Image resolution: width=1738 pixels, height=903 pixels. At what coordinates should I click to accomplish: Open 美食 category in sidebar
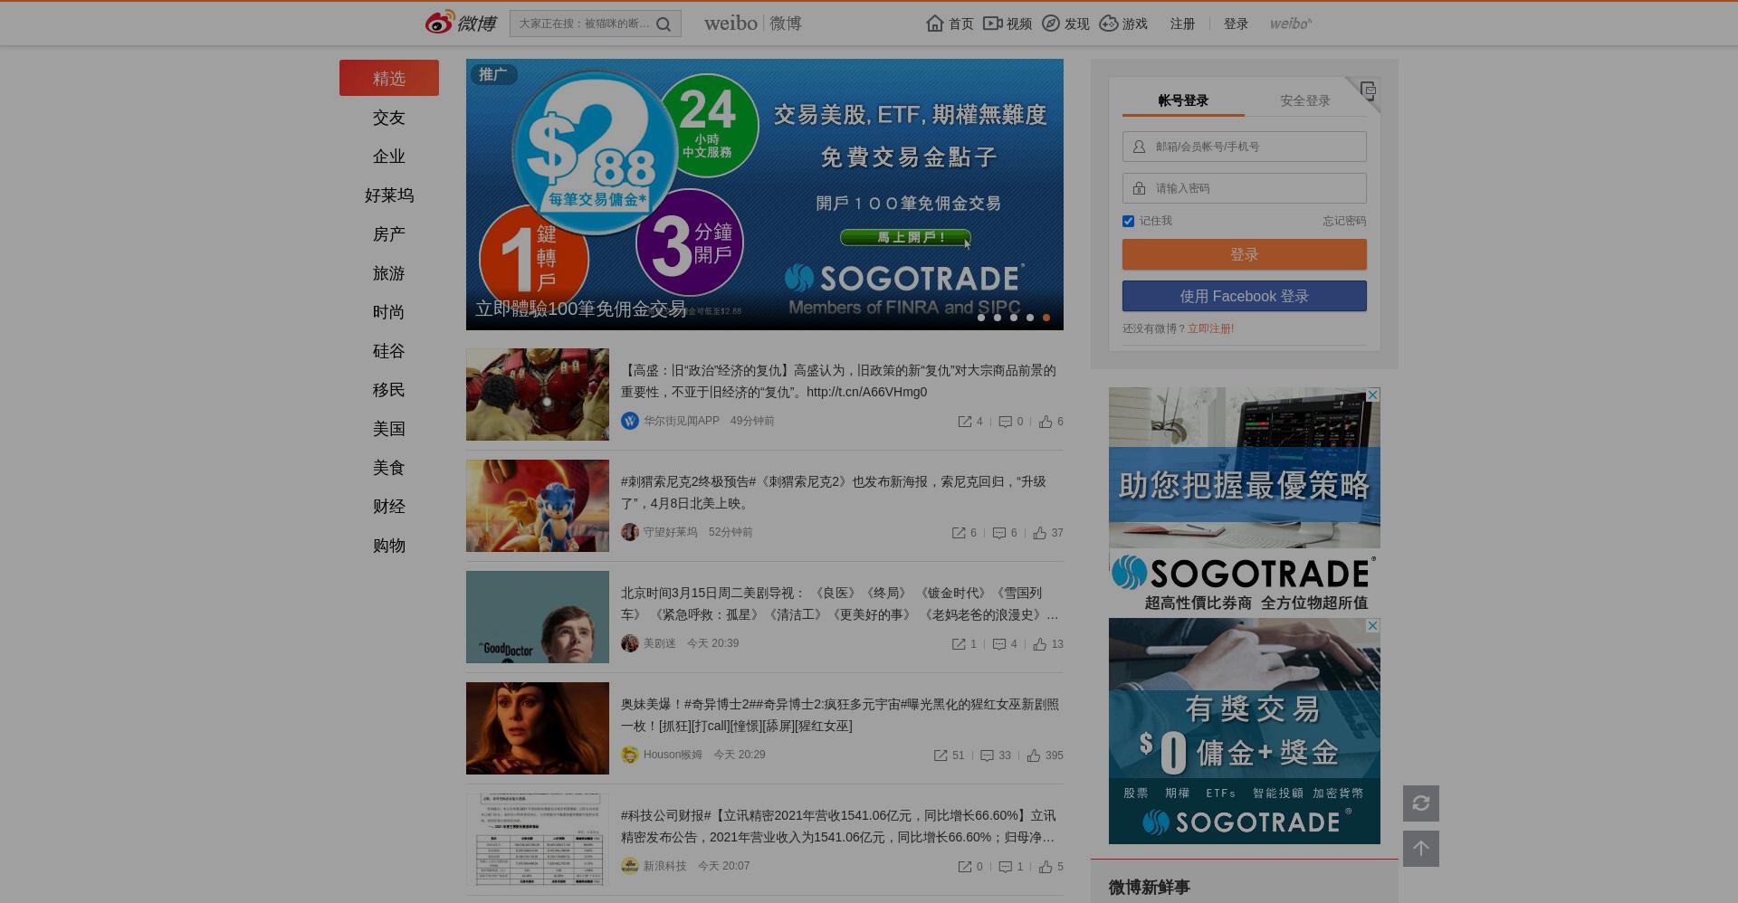click(389, 468)
